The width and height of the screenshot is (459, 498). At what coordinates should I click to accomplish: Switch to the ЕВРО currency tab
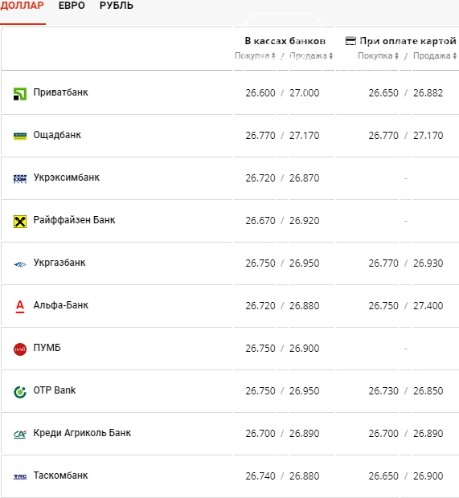72,6
